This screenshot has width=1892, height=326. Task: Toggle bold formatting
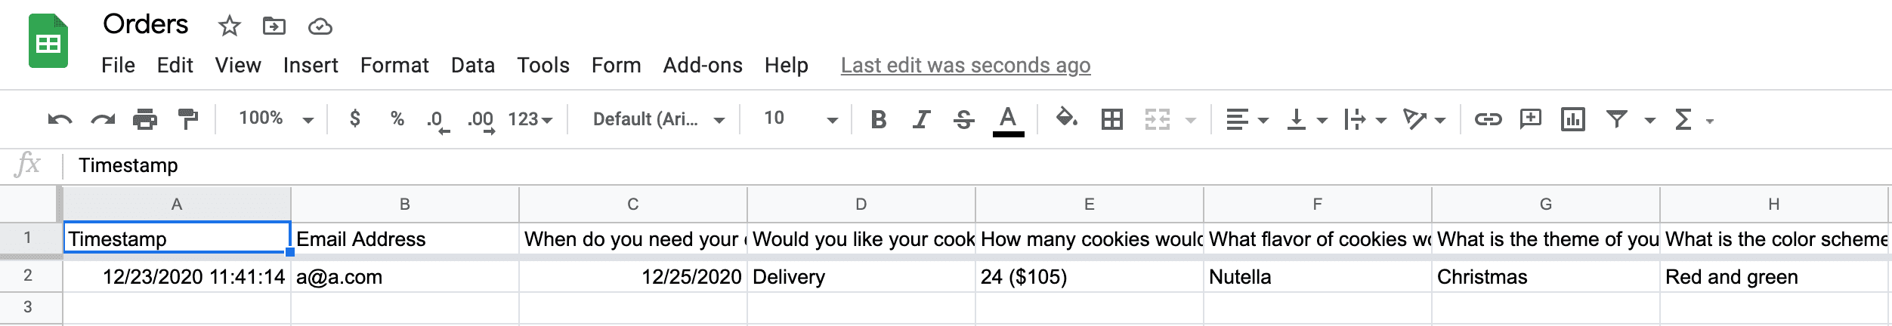tap(878, 119)
